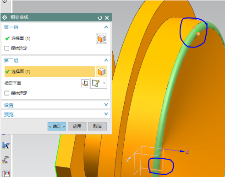Click the robot arm sidebar icon
The height and width of the screenshot is (177, 225).
coord(5,160)
